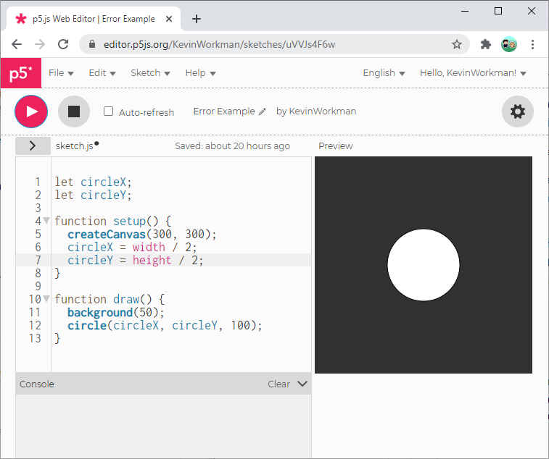Open the Hello, KevinWorkman account menu
Viewport: 549px width, 459px height.
point(473,73)
